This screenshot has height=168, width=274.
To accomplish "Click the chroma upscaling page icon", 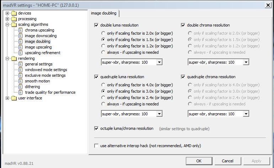I will 20,30.
